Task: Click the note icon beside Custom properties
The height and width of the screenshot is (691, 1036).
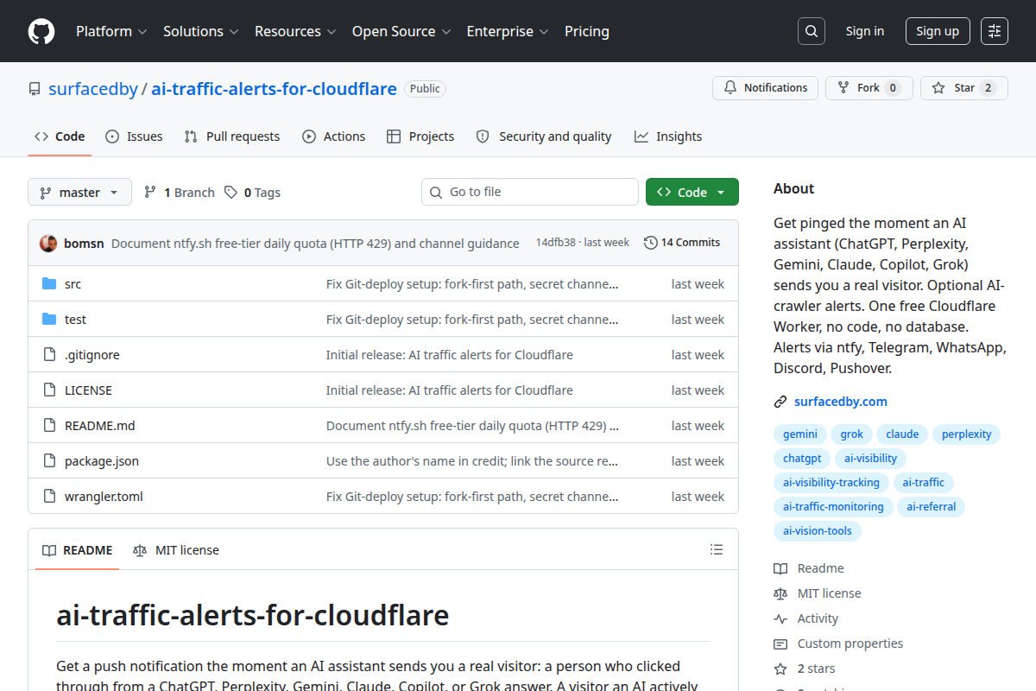Action: [x=780, y=643]
